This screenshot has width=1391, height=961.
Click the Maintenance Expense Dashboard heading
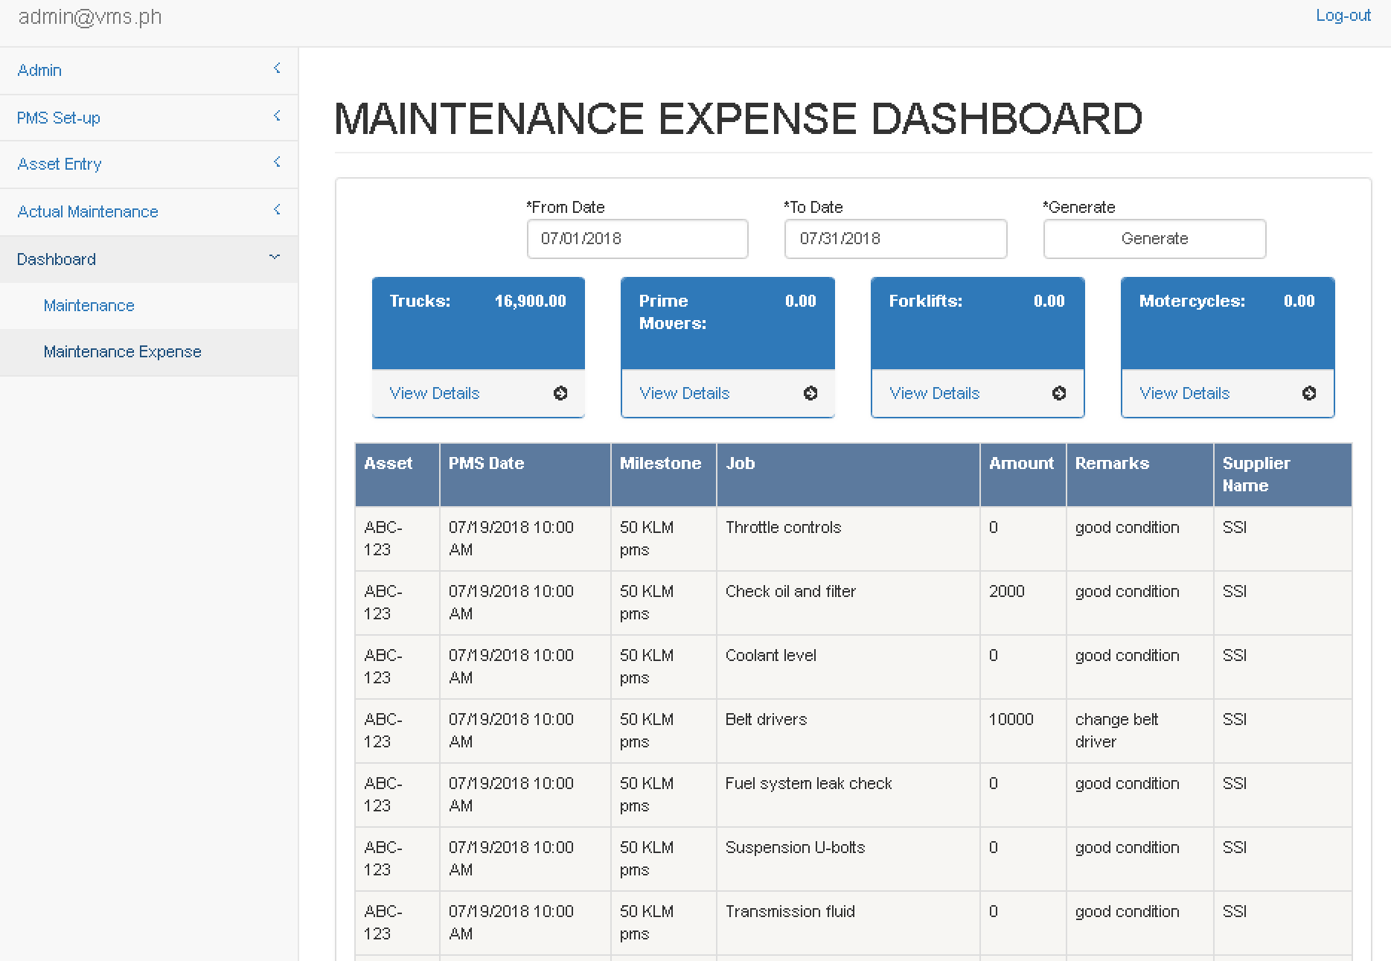click(738, 118)
